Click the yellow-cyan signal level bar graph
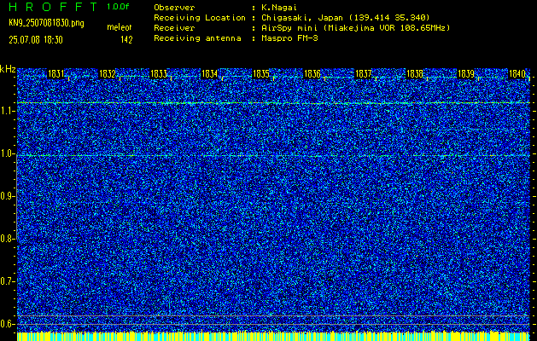 click(x=273, y=336)
